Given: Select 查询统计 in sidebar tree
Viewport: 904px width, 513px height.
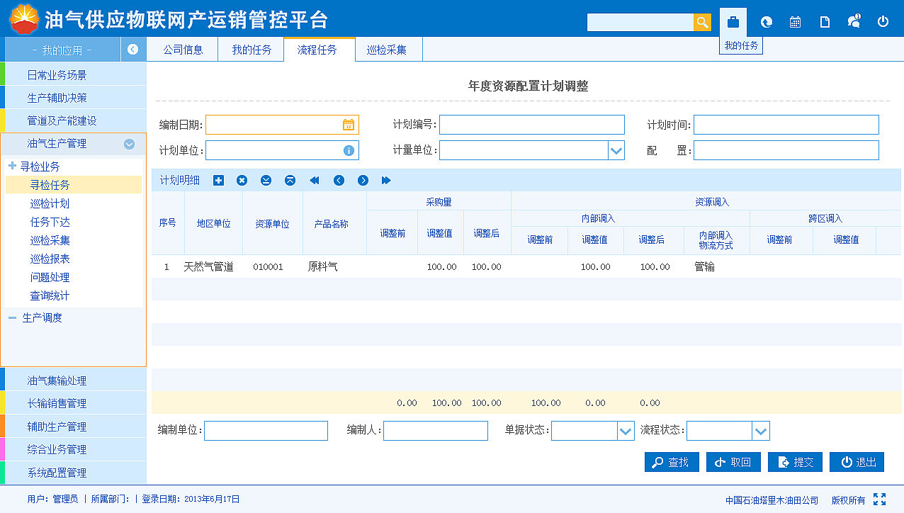Looking at the screenshot, I should click(50, 295).
